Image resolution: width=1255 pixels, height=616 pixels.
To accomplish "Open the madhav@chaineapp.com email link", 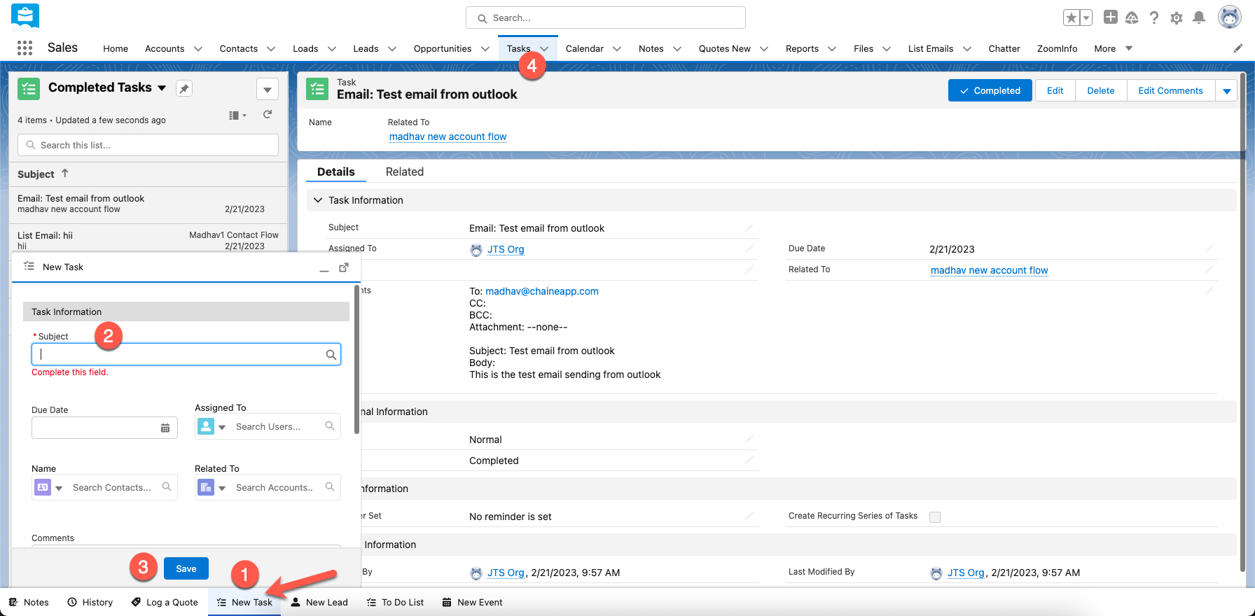I will [x=542, y=291].
